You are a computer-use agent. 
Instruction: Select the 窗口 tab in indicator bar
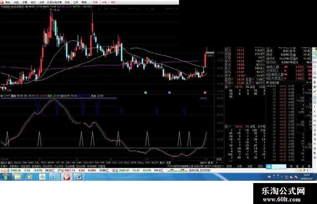(x=10, y=162)
